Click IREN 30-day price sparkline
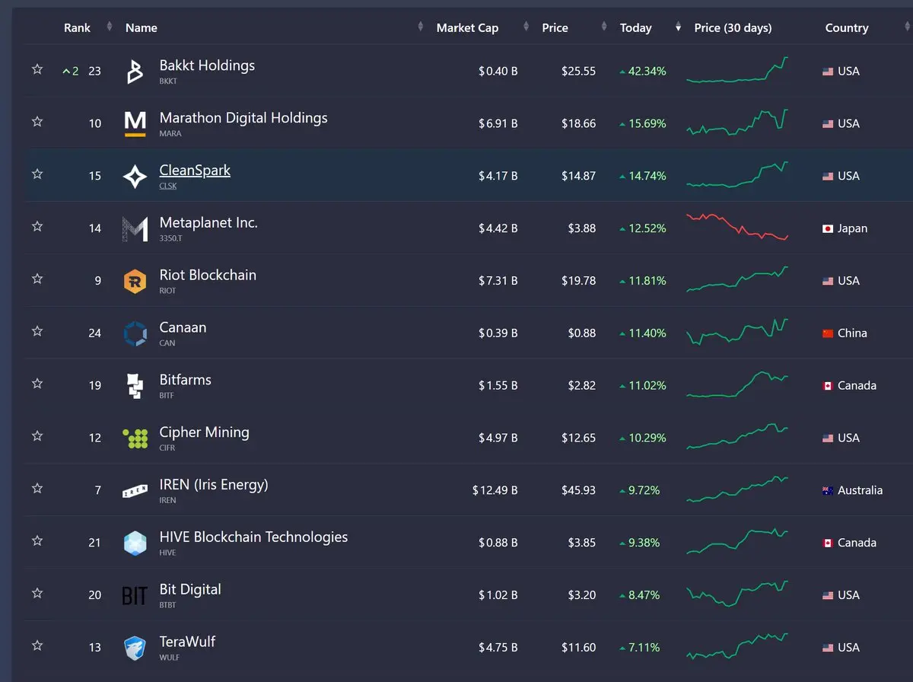This screenshot has height=682, width=913. (x=737, y=489)
